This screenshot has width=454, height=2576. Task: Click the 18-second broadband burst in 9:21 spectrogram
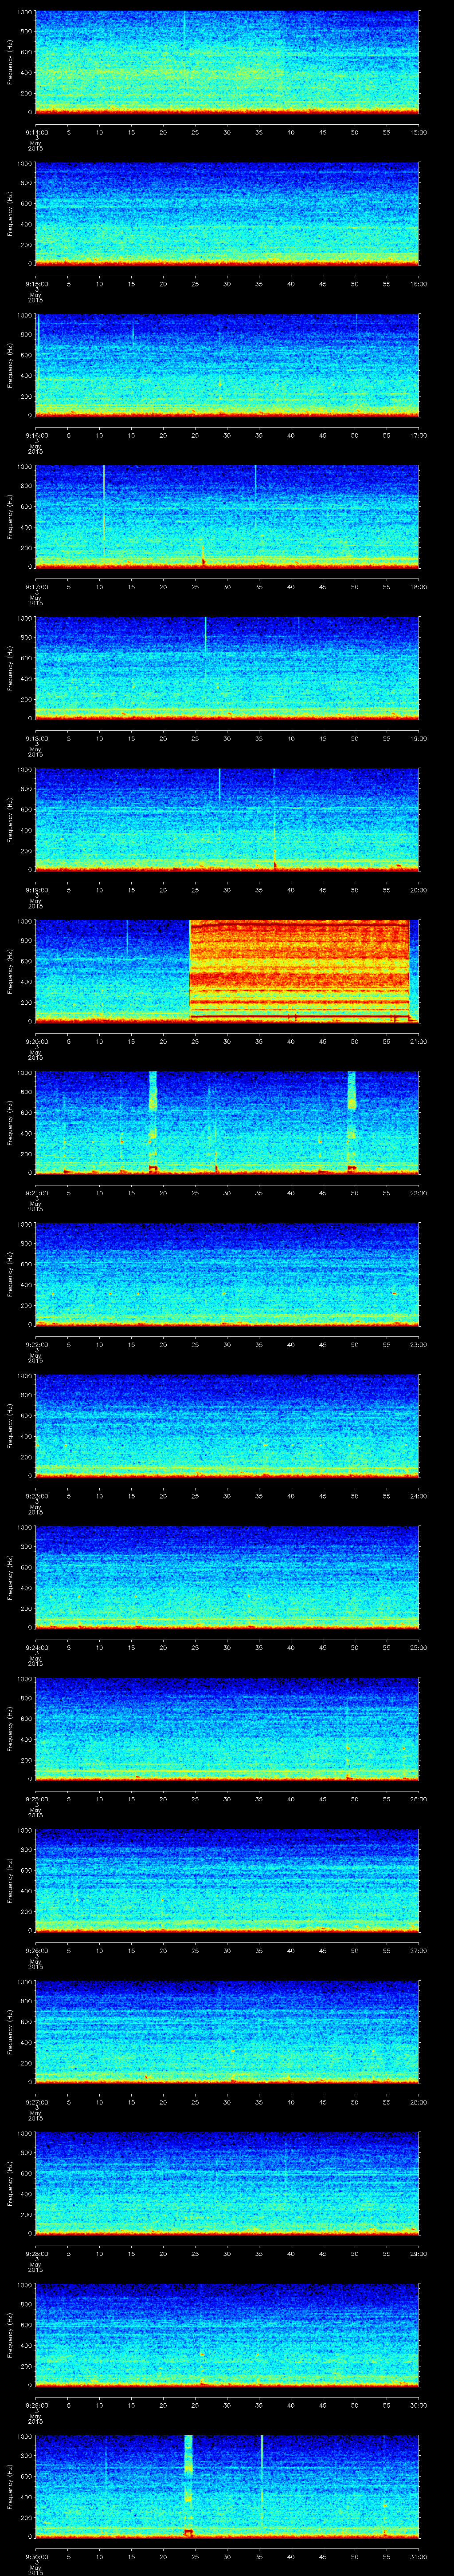pyautogui.click(x=153, y=1120)
